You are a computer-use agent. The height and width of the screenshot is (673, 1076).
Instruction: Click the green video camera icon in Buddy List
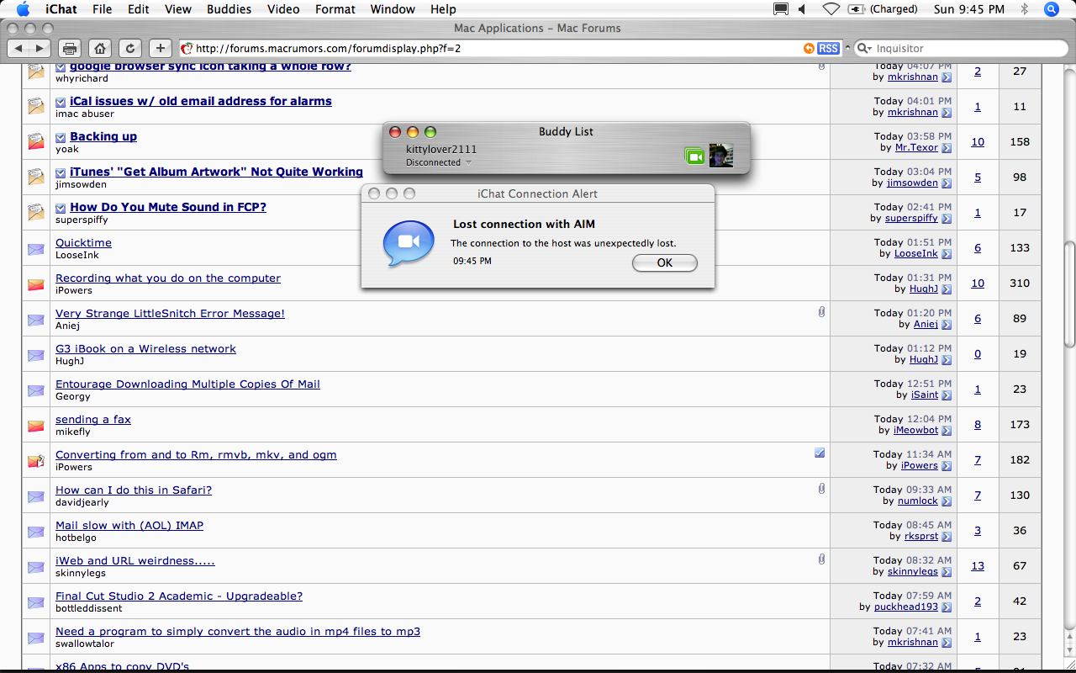tap(694, 156)
